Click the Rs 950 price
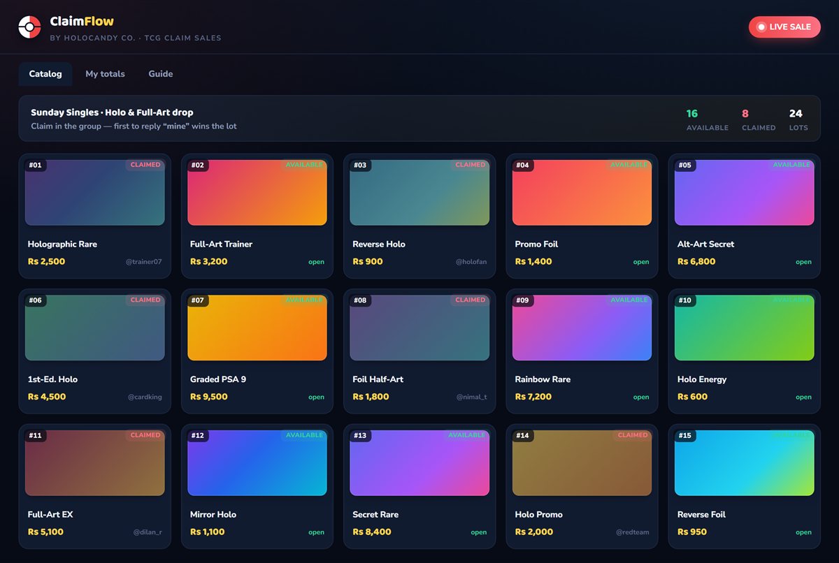 pos(692,532)
